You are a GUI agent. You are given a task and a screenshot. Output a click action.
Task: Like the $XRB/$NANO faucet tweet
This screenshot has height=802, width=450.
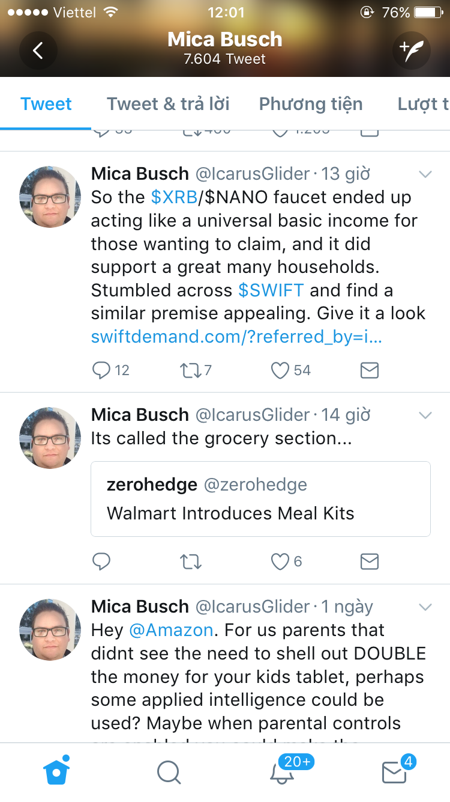pos(280,370)
